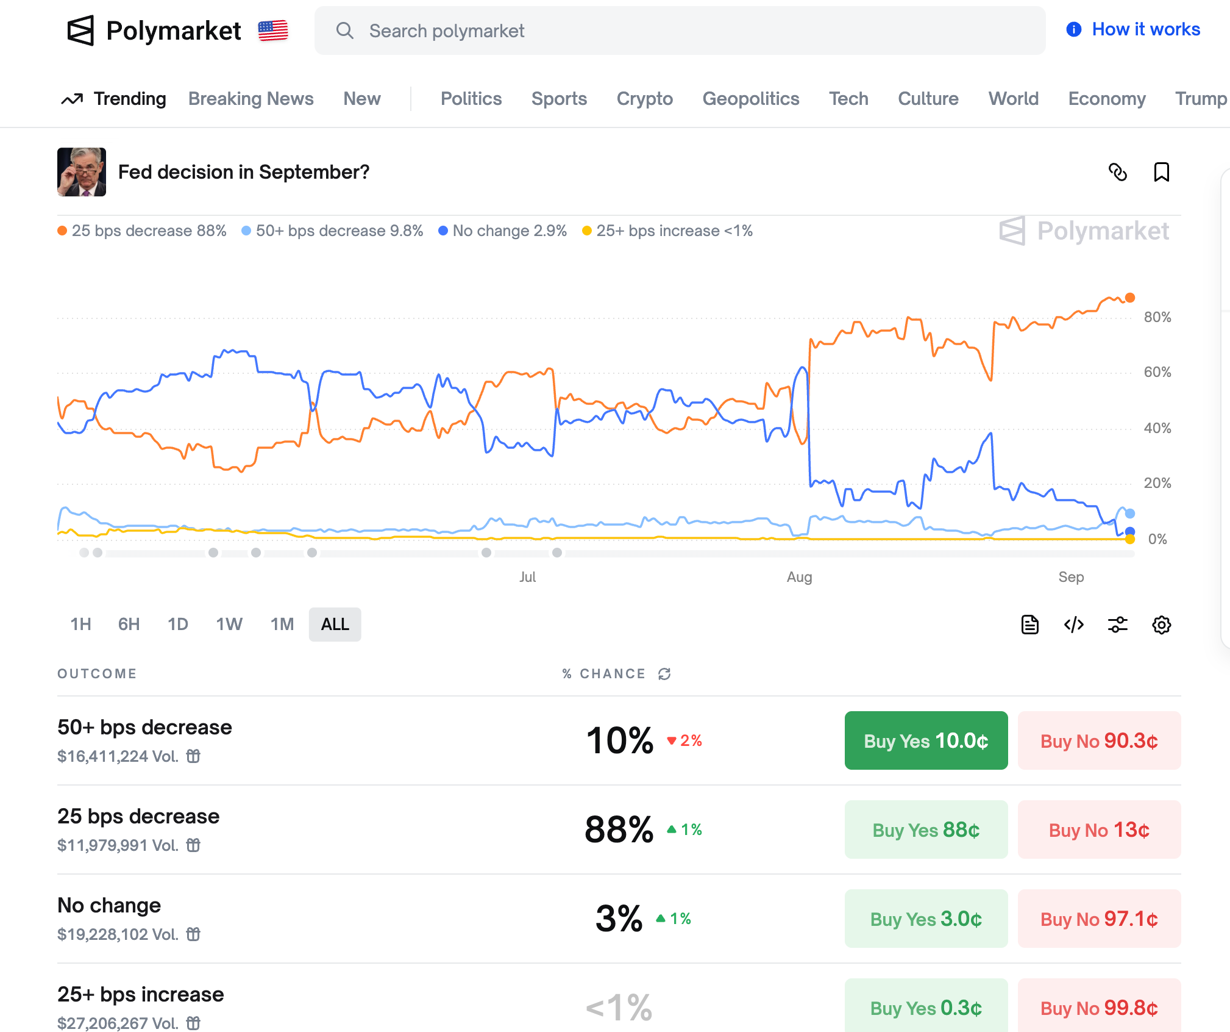This screenshot has width=1230, height=1032.
Task: Open the Culture category
Action: coord(928,99)
